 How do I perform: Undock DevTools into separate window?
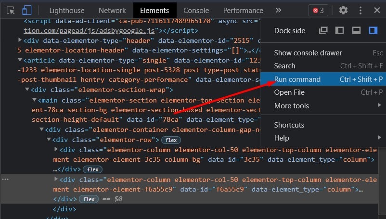[x=323, y=30]
